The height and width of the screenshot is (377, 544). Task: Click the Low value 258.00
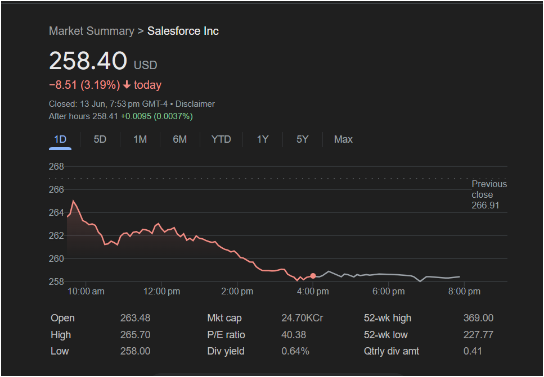pyautogui.click(x=135, y=351)
